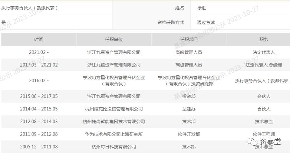290x154 pixels.
Task: Select the date range 2015.06 - 2017.05
Action: (x=39, y=96)
